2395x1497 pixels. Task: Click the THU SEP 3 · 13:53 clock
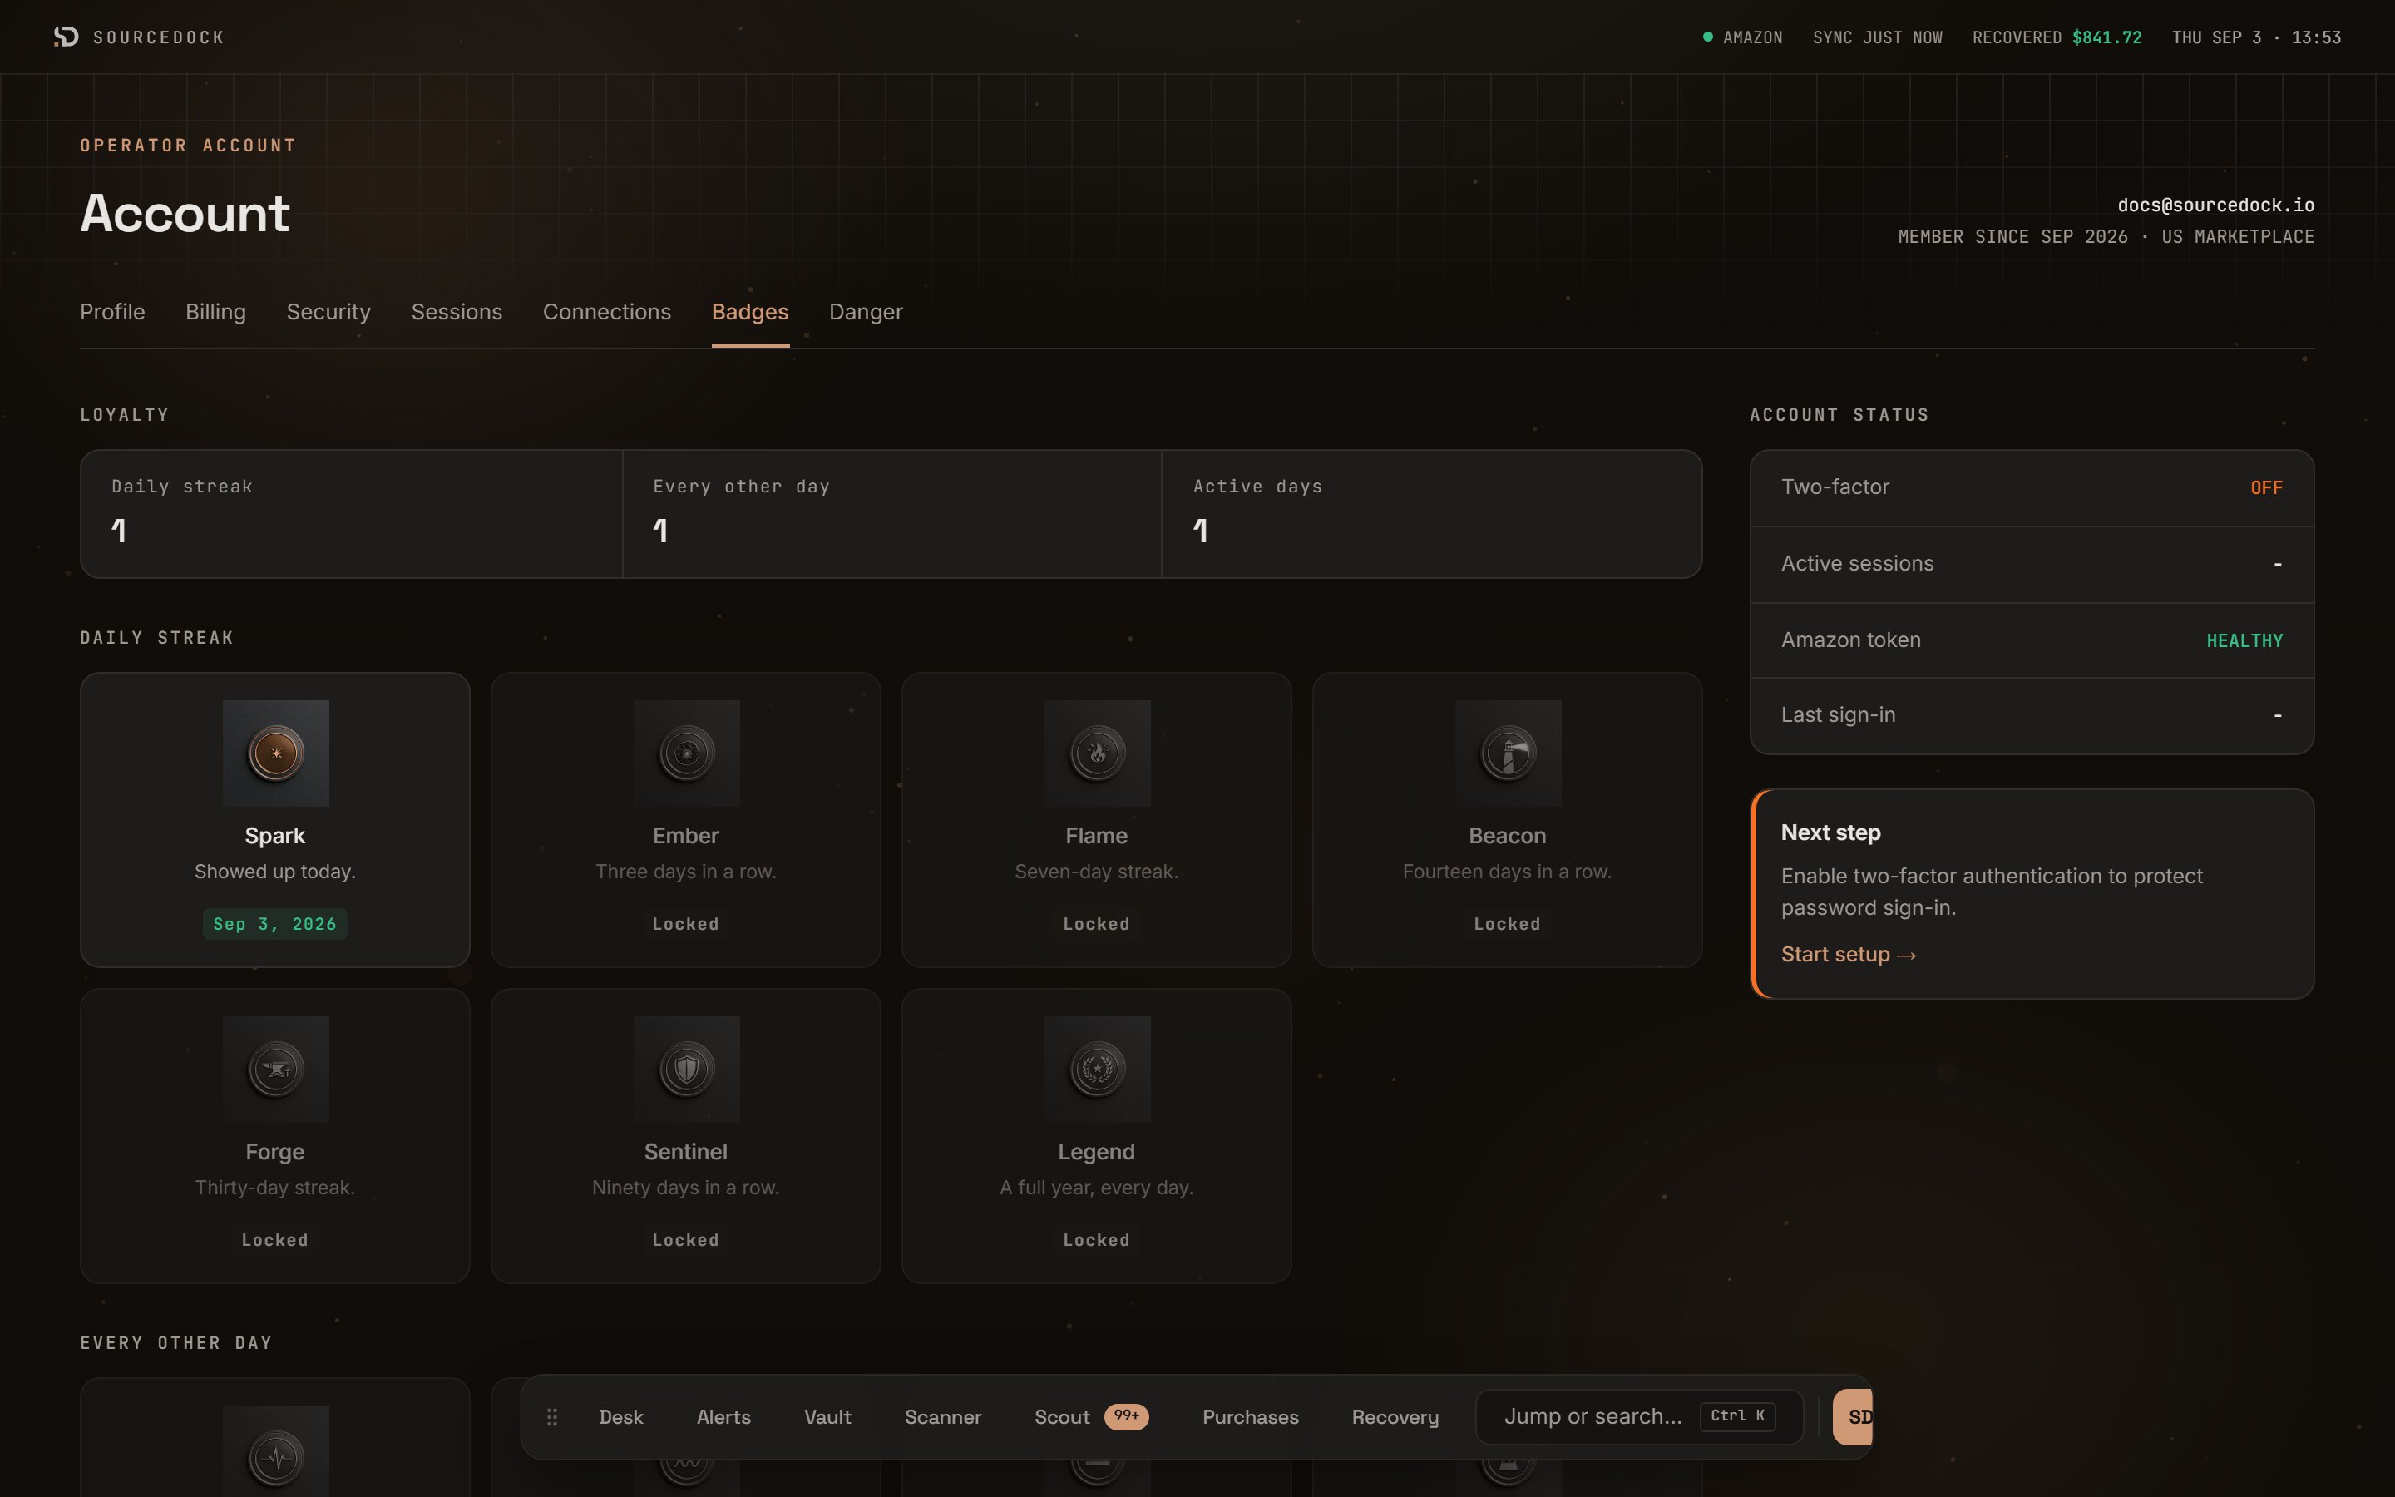coord(2256,37)
